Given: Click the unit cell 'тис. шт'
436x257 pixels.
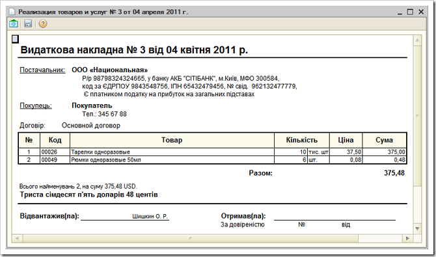Looking at the screenshot, I should coord(318,152).
